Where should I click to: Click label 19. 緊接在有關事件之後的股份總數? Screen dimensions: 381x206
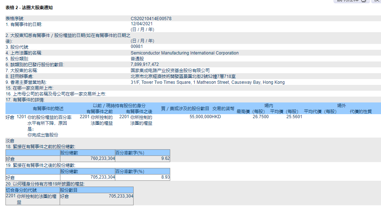tap(40, 165)
